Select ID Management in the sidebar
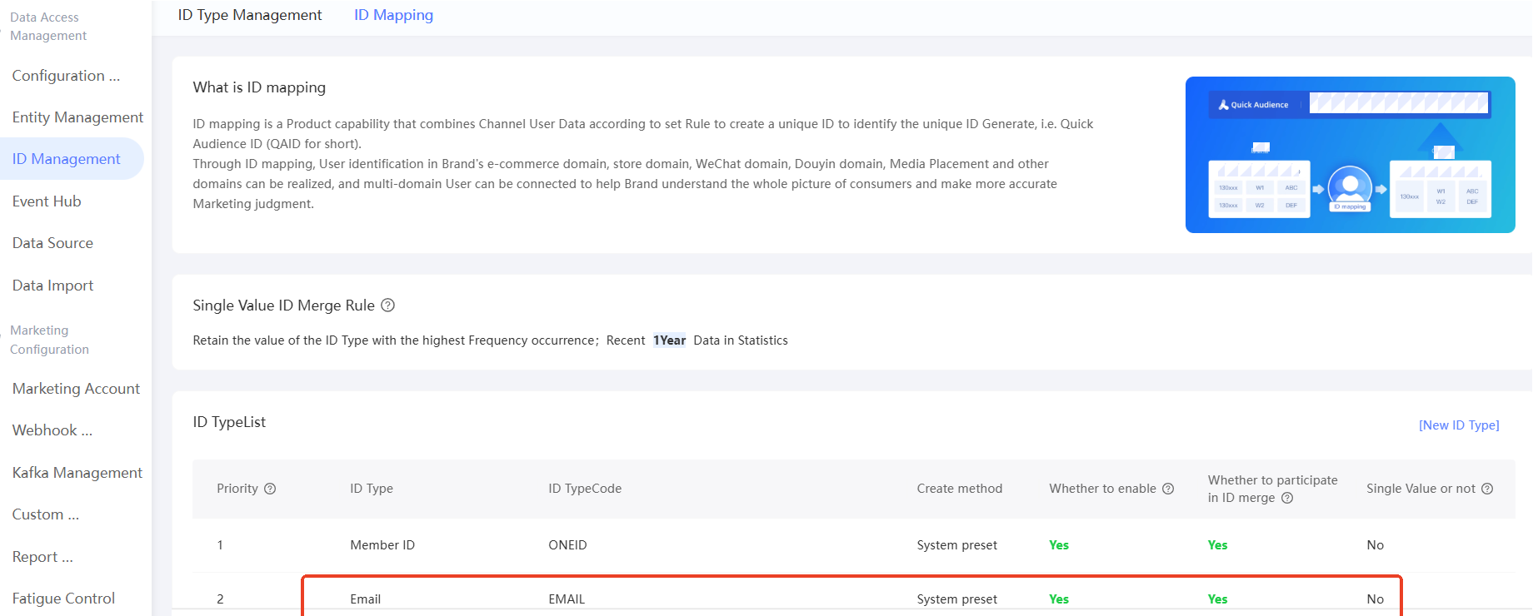This screenshot has height=616, width=1533. 67,159
